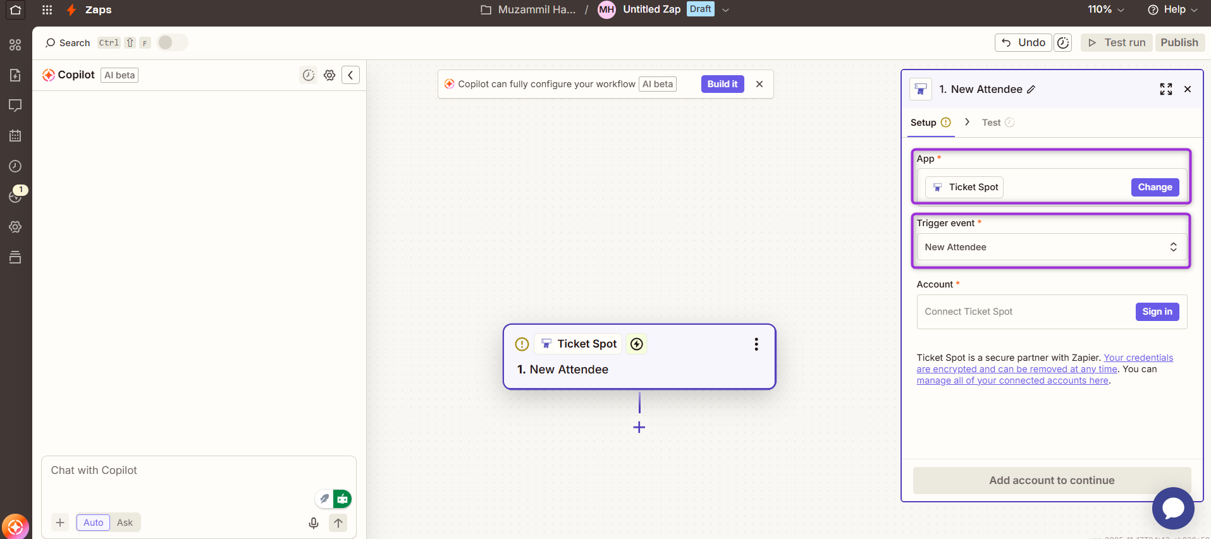Expand the Help menu
The width and height of the screenshot is (1211, 539).
[1173, 9]
